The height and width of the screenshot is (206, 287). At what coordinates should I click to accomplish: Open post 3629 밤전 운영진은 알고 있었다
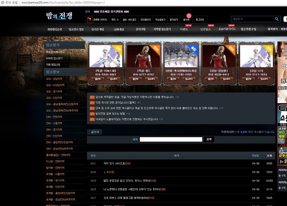pyautogui.click(x=127, y=181)
